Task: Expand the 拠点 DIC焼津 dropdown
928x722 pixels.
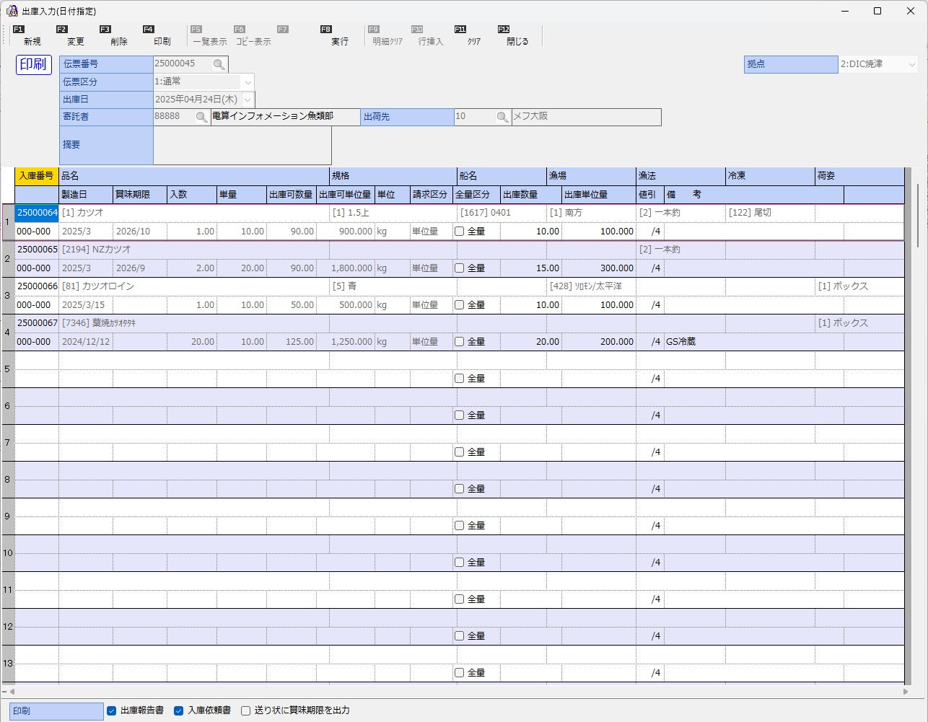Action: point(911,64)
